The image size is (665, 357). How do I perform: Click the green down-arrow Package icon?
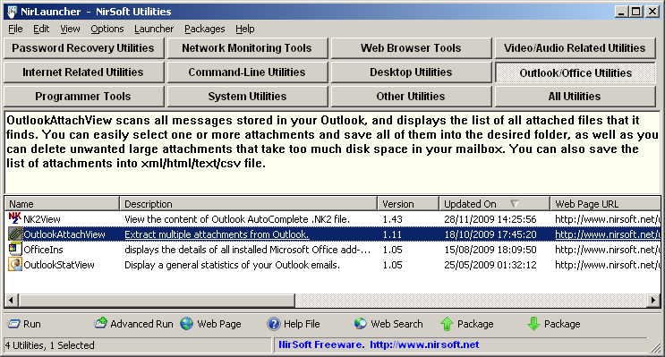pyautogui.click(x=533, y=324)
